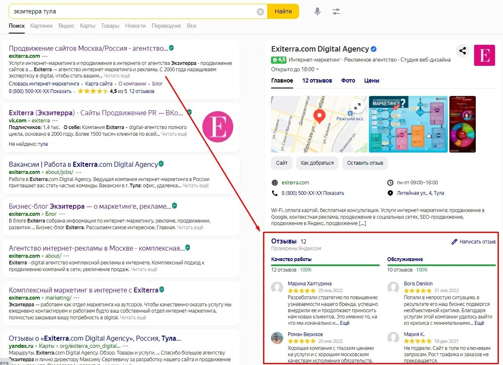Expand first result snippet via Читать ещё
Screen dimensions: 503x365
tap(117, 76)
